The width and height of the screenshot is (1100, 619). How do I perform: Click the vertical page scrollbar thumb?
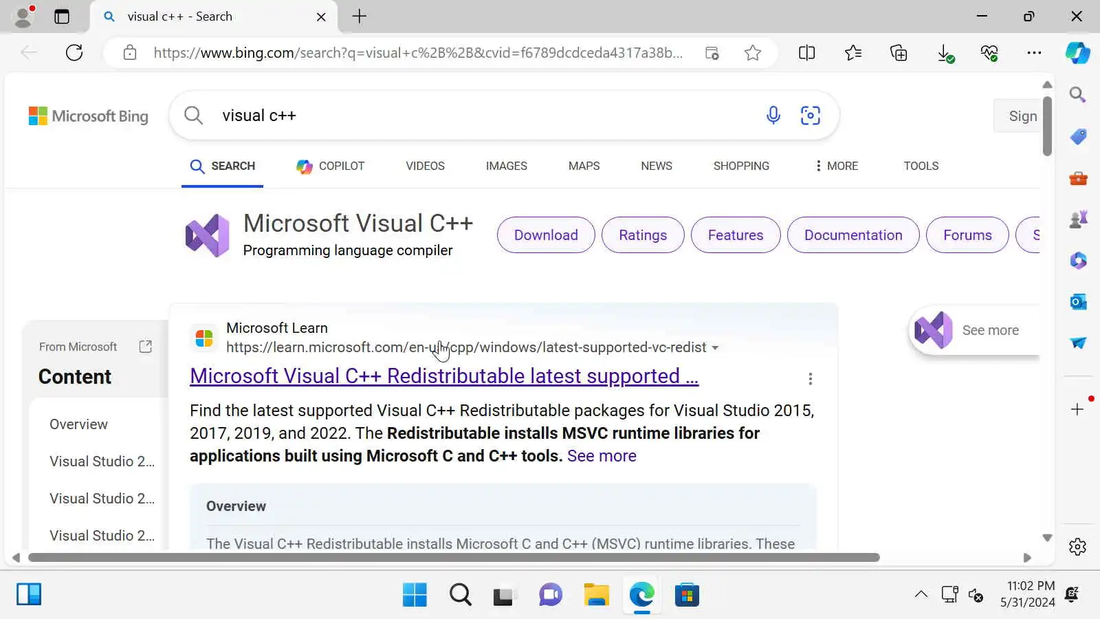1047,127
